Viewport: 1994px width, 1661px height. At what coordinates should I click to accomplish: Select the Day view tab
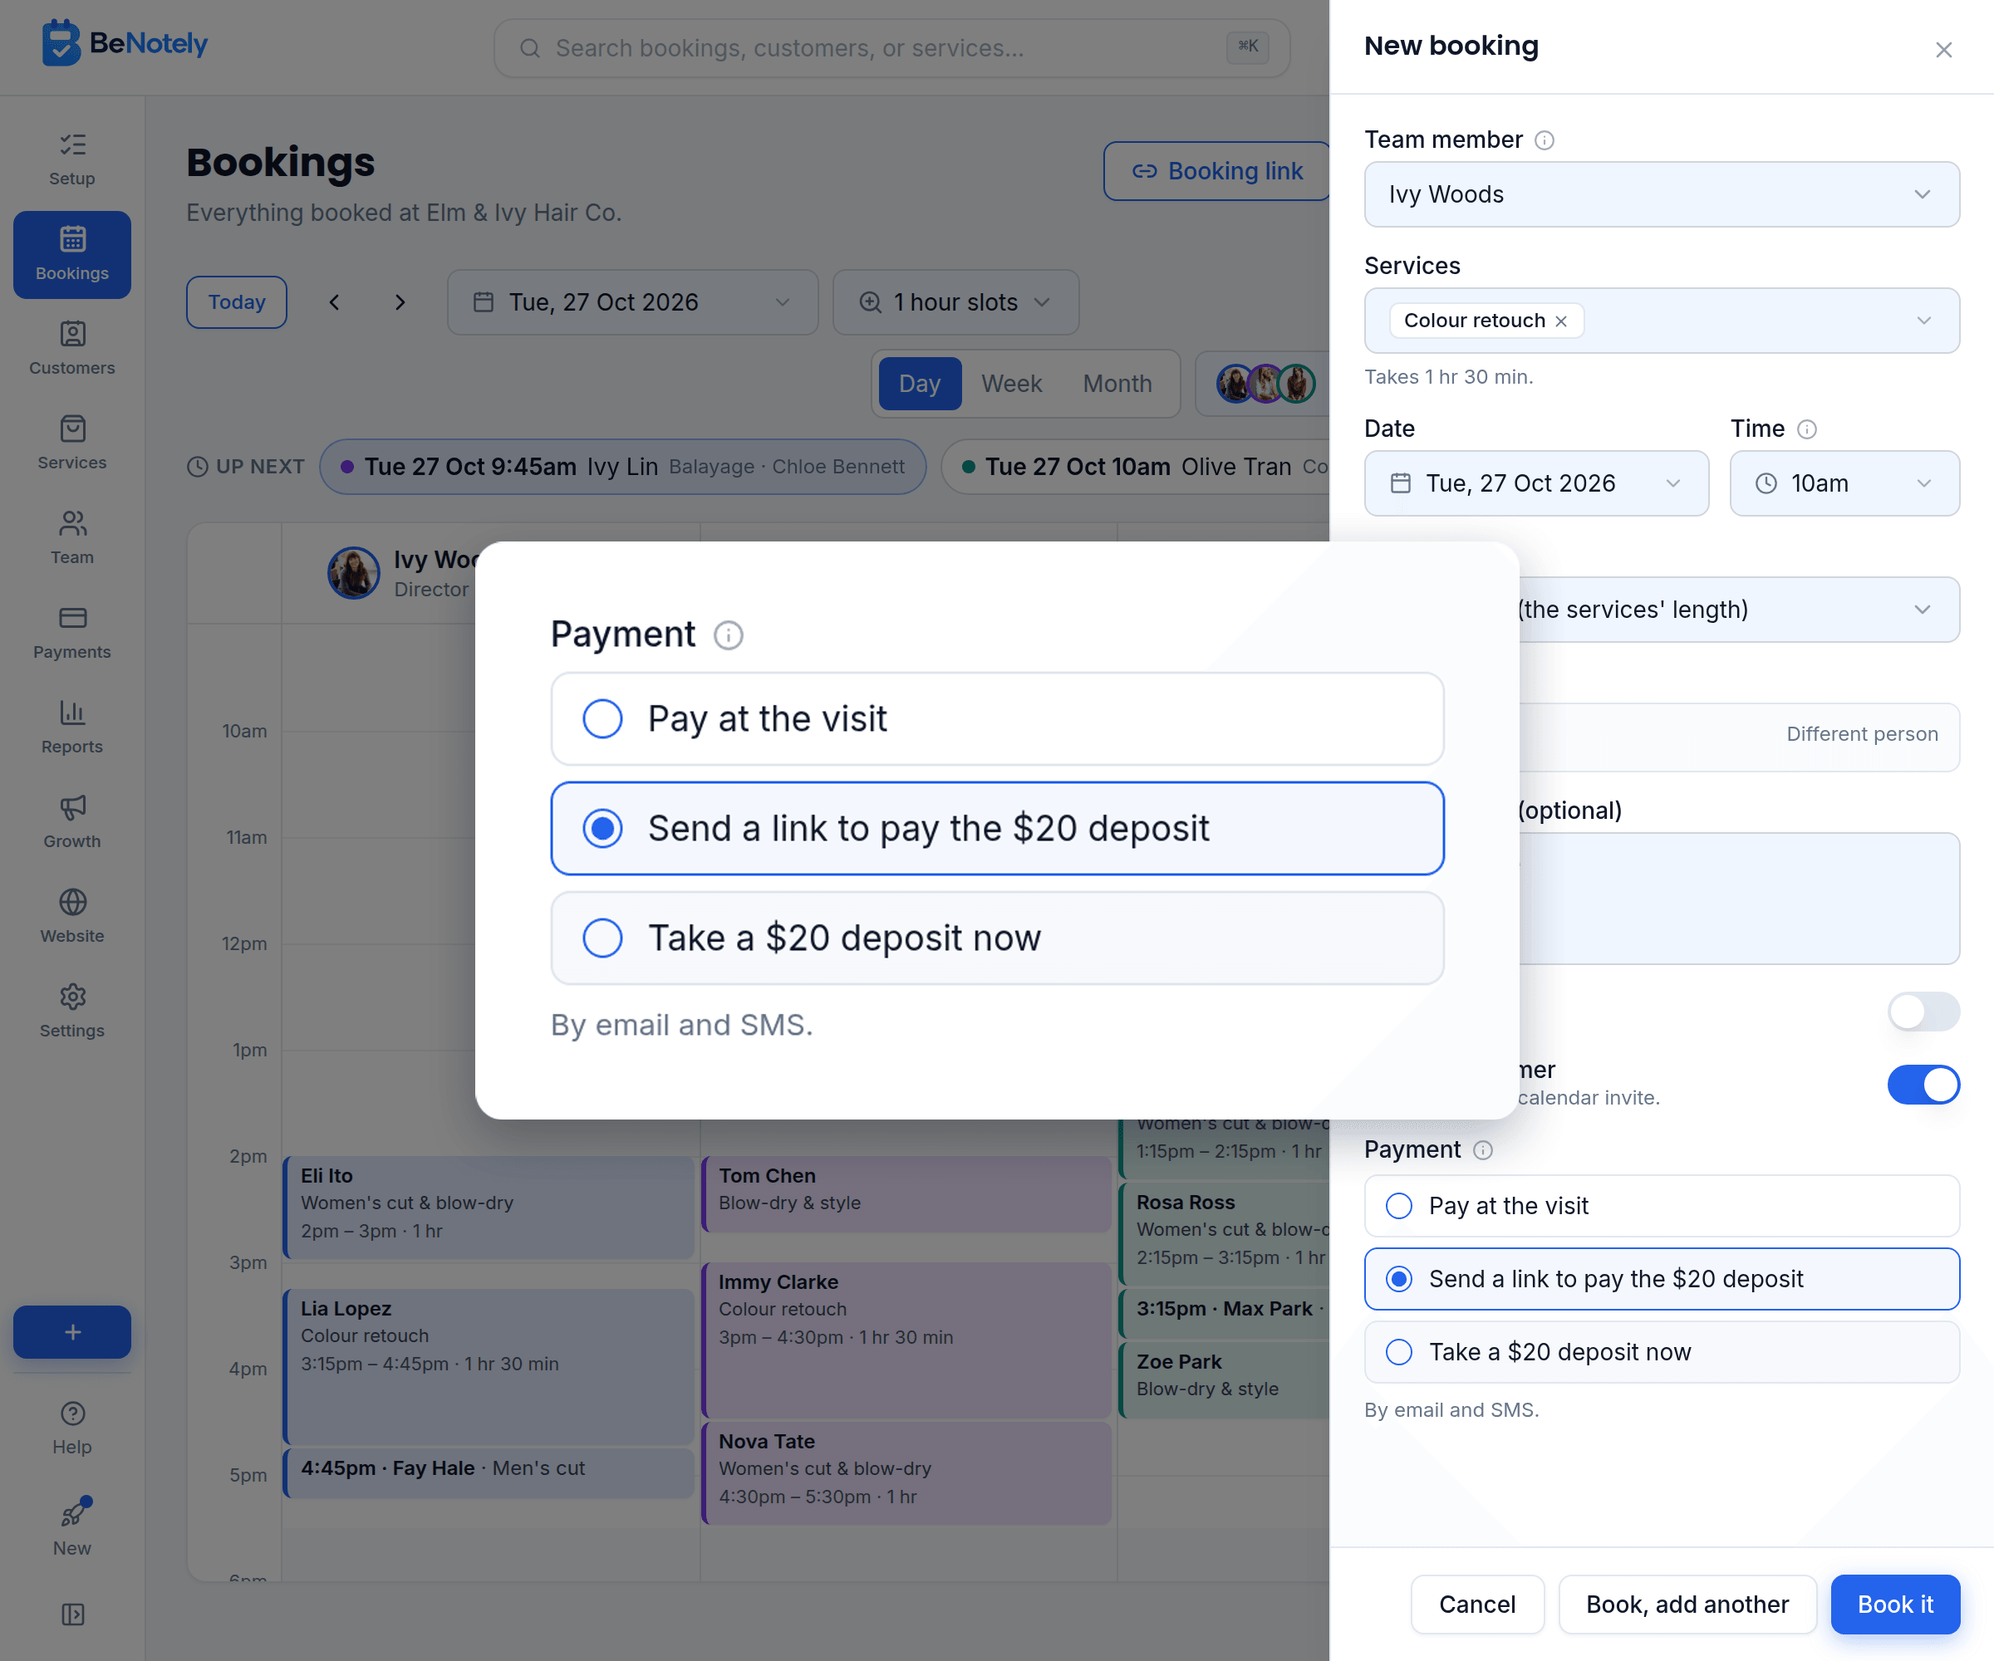click(x=919, y=384)
